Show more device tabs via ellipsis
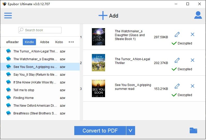The width and height of the screenshot is (206, 140). (x=71, y=42)
